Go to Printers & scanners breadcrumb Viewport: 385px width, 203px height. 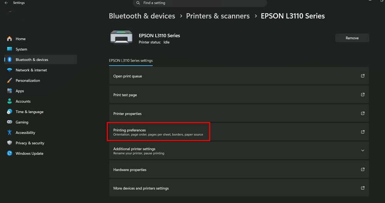(218, 16)
